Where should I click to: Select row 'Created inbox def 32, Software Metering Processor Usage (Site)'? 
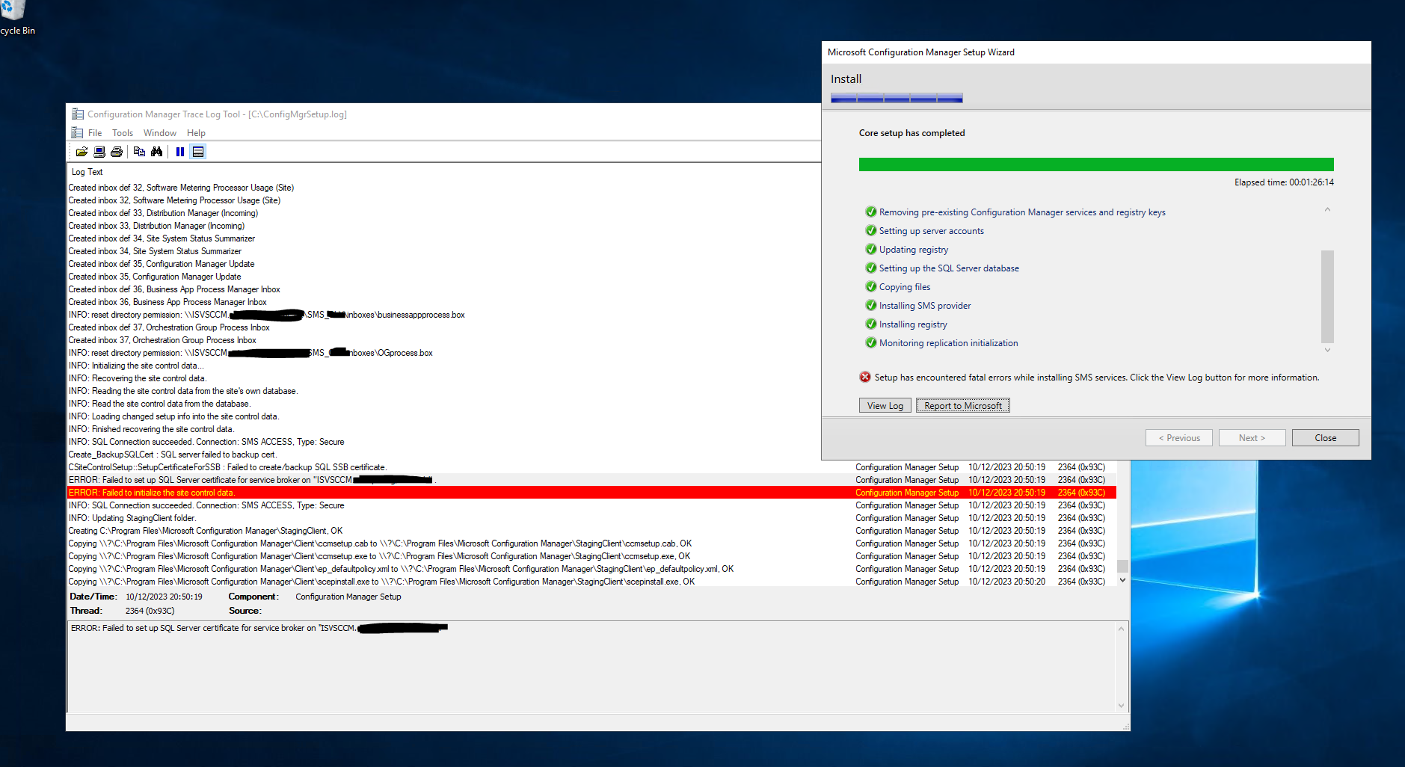click(x=444, y=188)
